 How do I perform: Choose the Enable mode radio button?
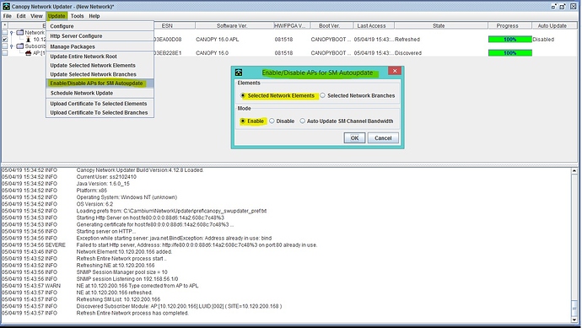click(243, 121)
